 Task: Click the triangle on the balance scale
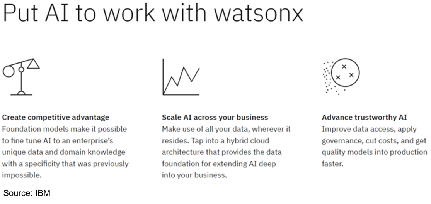pos(33,64)
